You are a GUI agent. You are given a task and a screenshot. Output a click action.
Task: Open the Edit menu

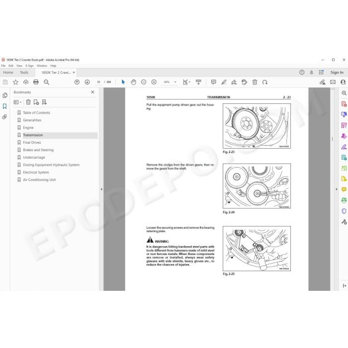(x=11, y=66)
